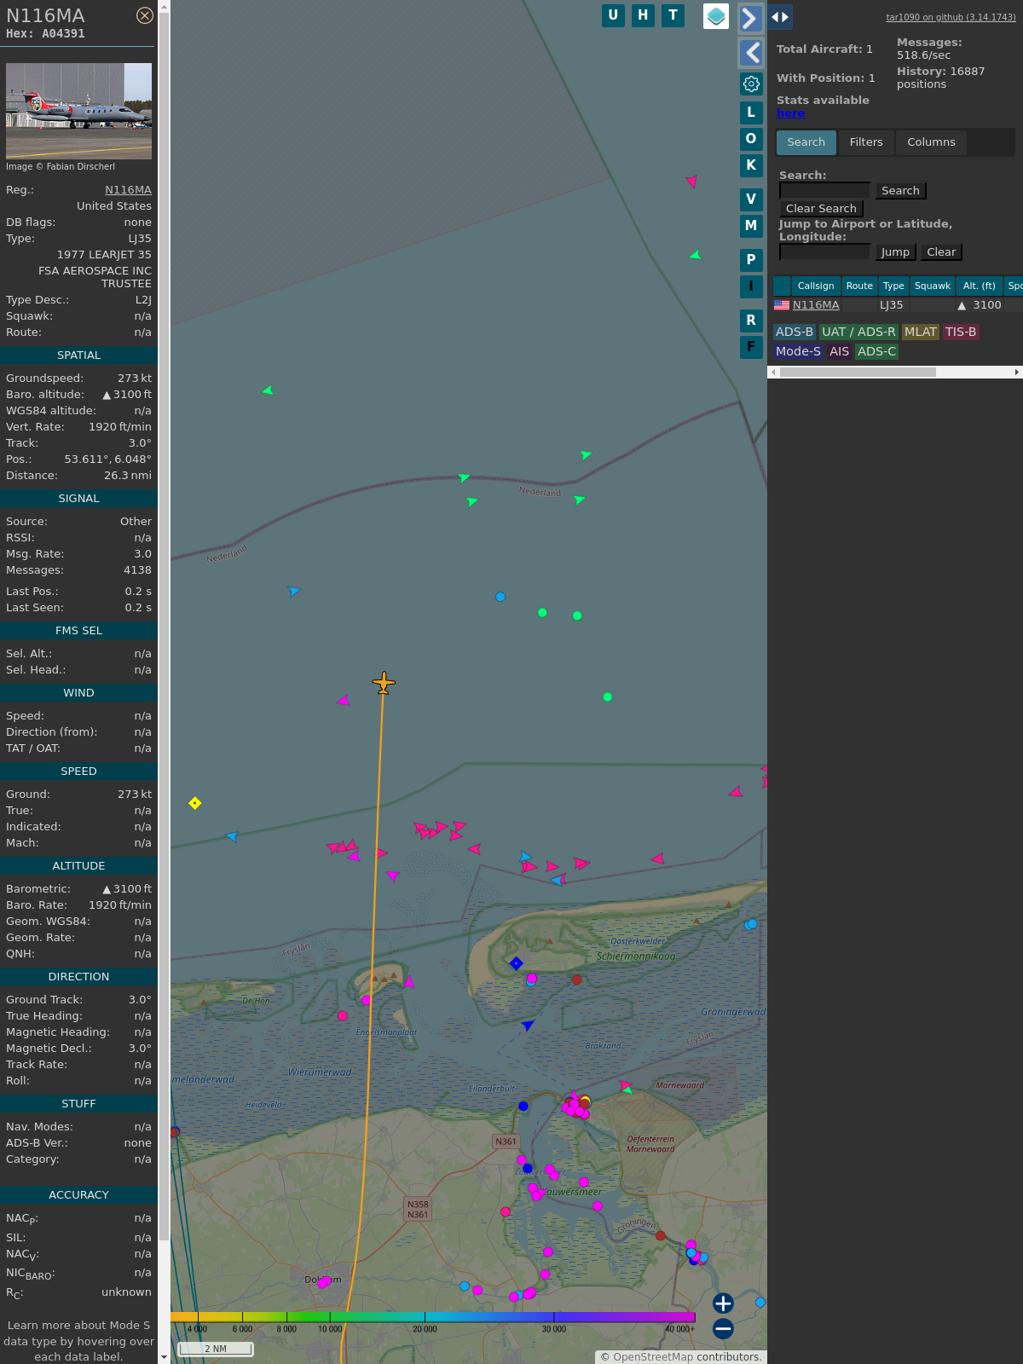Focus the Search text input
Image resolution: width=1023 pixels, height=1364 pixels.
coord(824,190)
